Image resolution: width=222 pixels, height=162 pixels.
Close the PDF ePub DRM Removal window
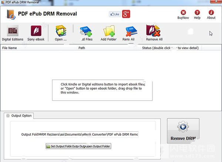pos(216,1)
